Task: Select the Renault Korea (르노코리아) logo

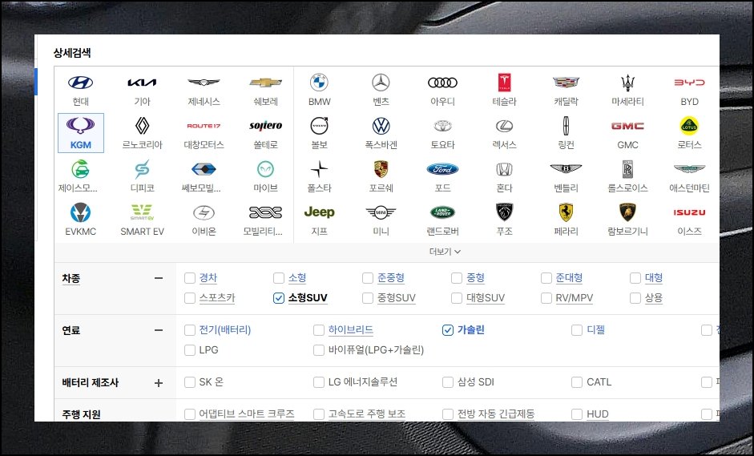Action: pos(142,126)
